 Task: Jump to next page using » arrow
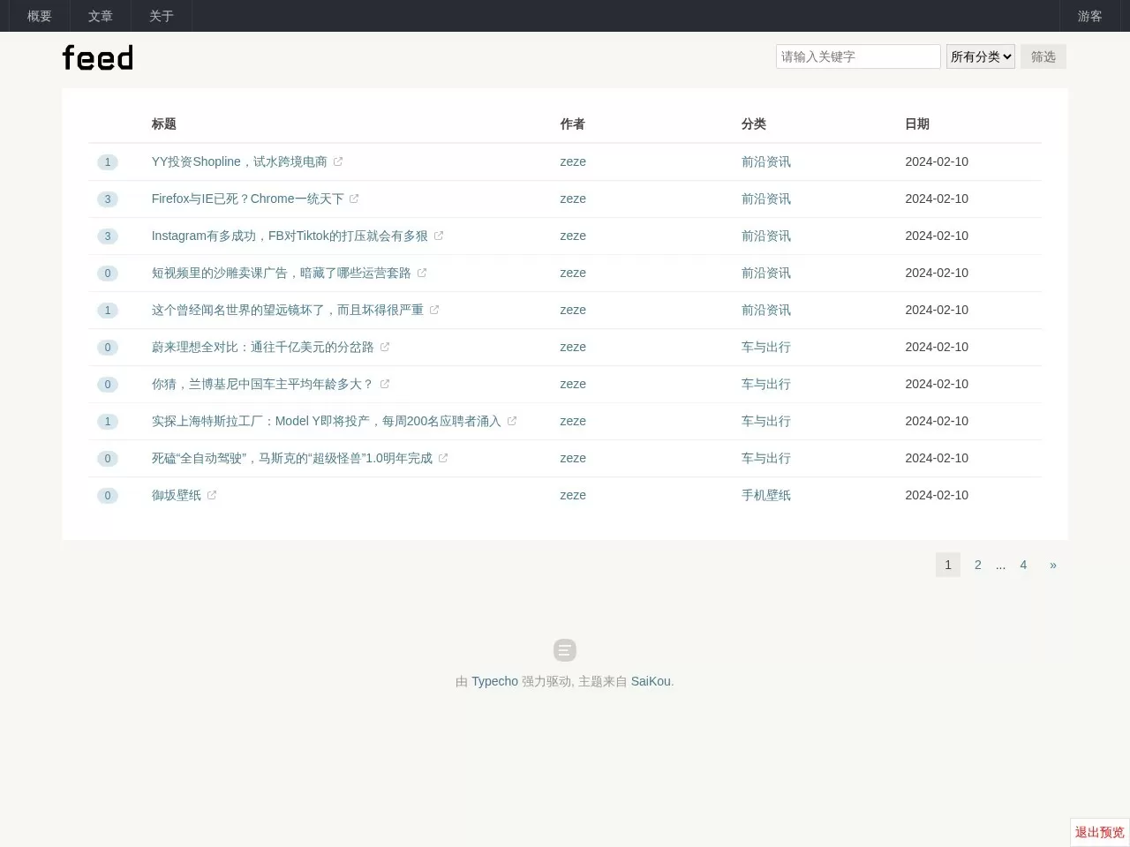1052,565
